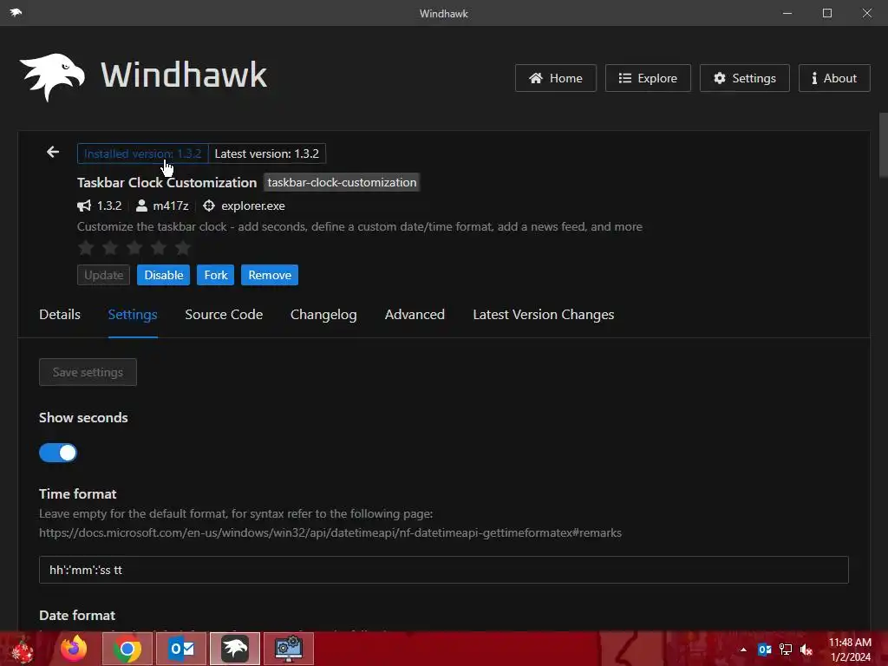Open Windhawk Settings from the header
888x666 pixels.
(x=745, y=78)
